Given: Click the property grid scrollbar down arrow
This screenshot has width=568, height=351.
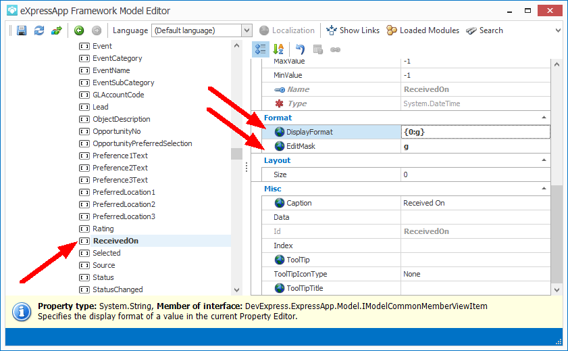Looking at the screenshot, I should 557,289.
